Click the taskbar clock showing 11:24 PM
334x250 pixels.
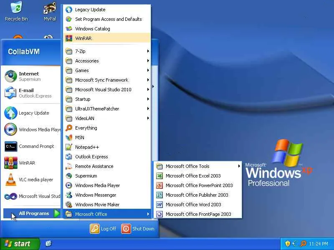(x=319, y=244)
